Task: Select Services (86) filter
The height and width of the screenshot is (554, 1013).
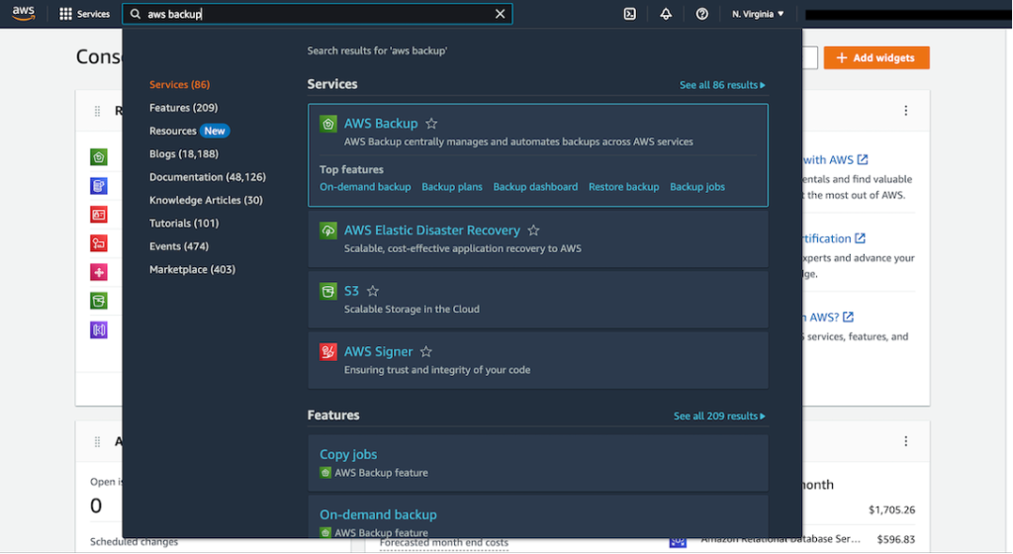Action: [180, 85]
